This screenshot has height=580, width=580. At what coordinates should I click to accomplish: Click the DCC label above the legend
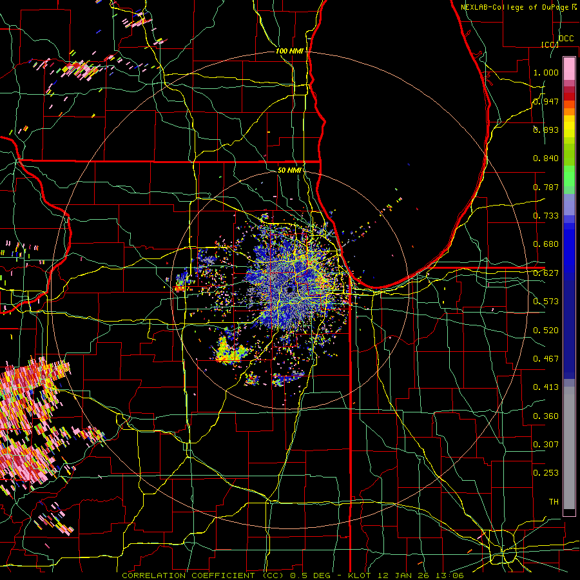566,39
